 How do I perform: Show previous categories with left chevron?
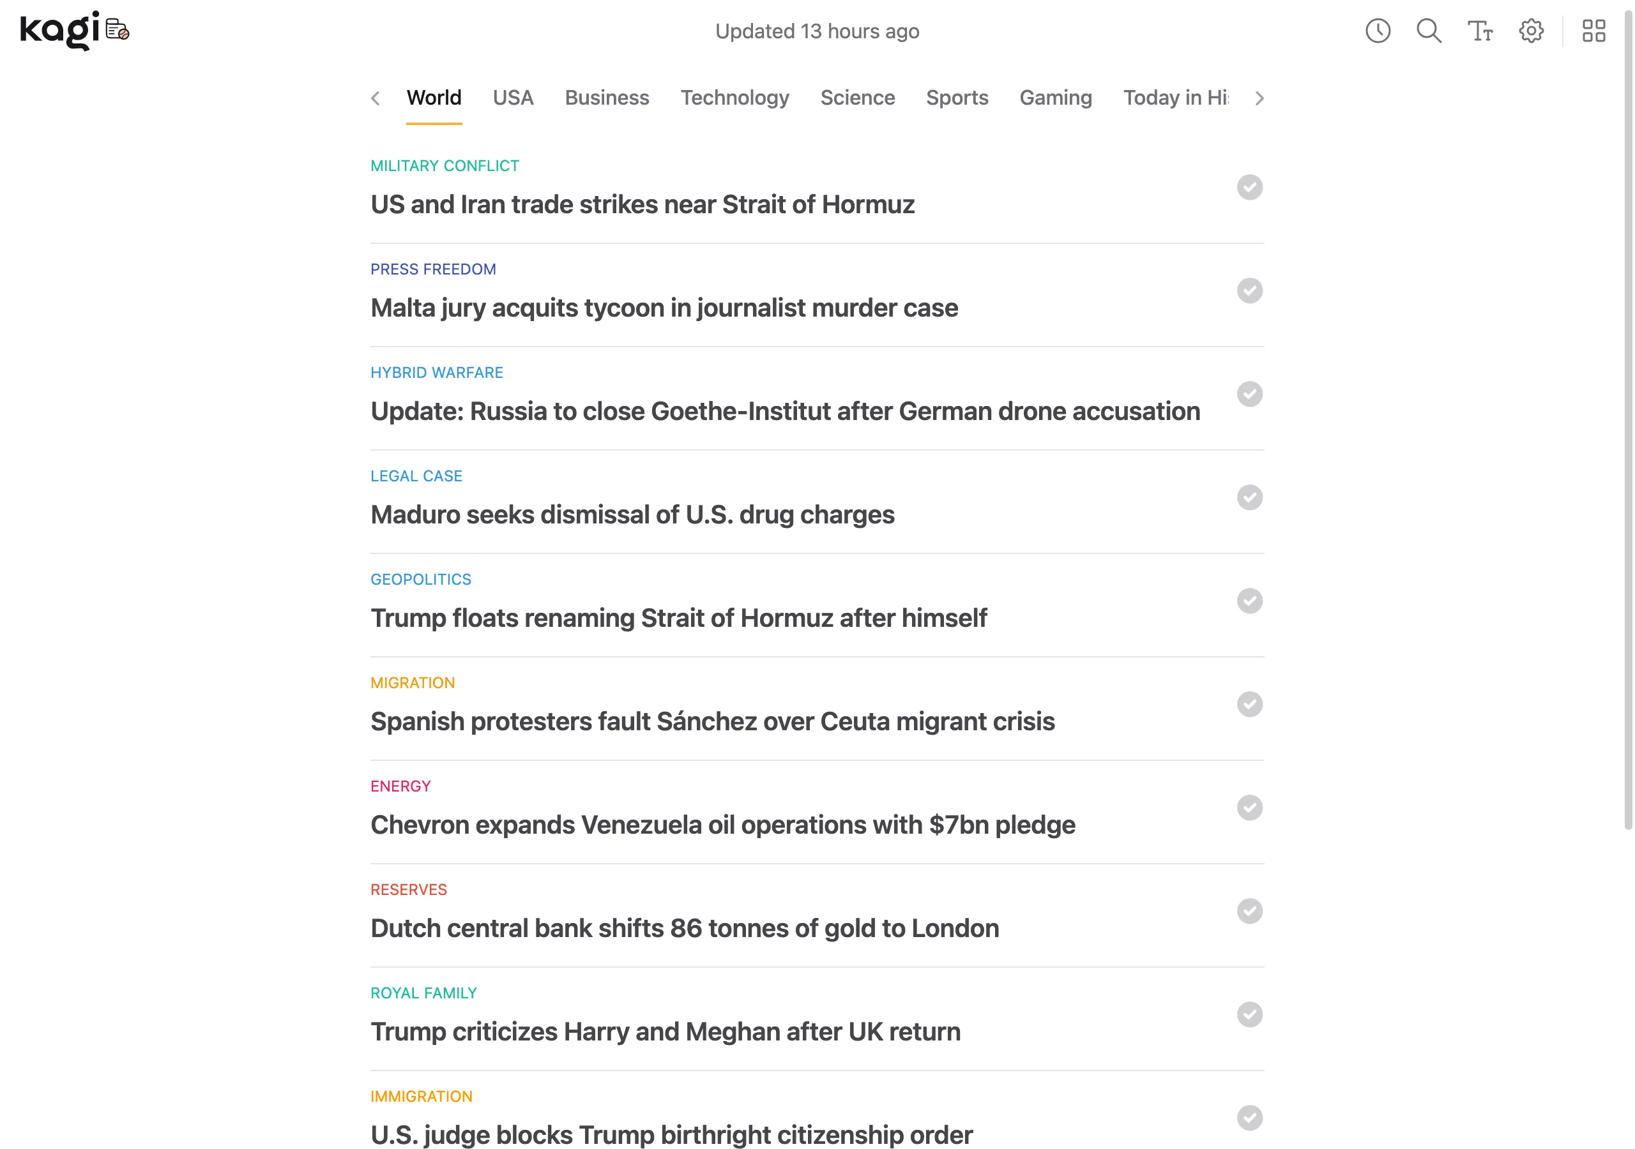[x=376, y=98]
